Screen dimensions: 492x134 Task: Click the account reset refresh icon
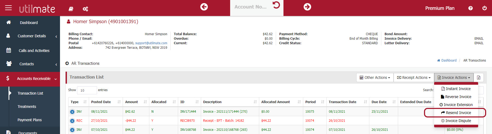(276, 5)
